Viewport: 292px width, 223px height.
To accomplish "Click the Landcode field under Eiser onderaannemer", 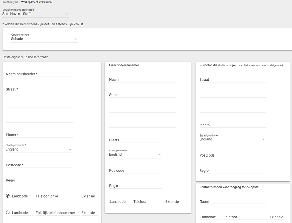I will [121, 202].
